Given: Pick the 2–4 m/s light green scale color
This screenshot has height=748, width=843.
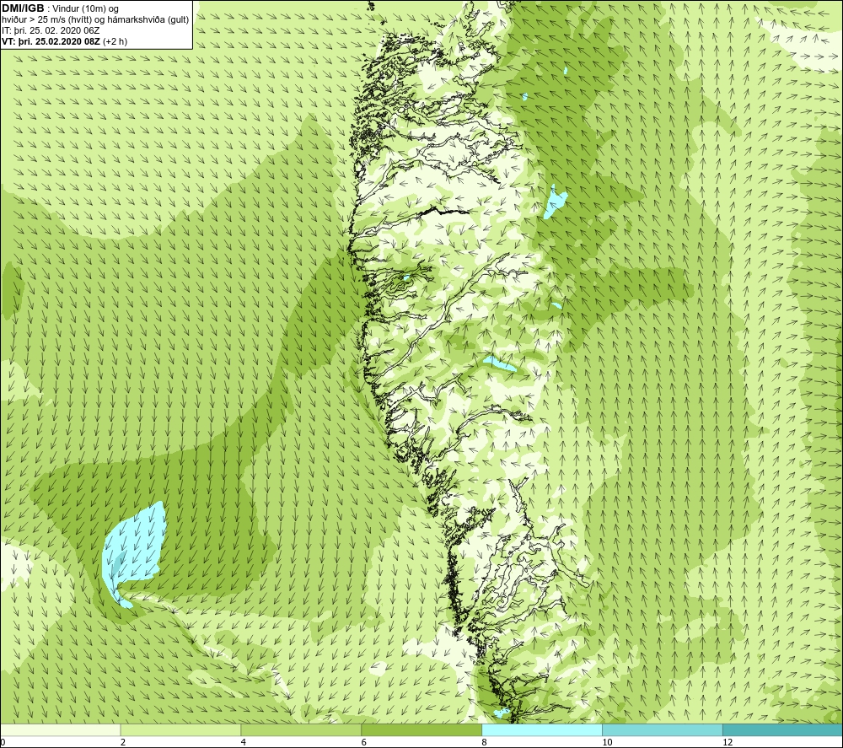Looking at the screenshot, I should pos(180,729).
